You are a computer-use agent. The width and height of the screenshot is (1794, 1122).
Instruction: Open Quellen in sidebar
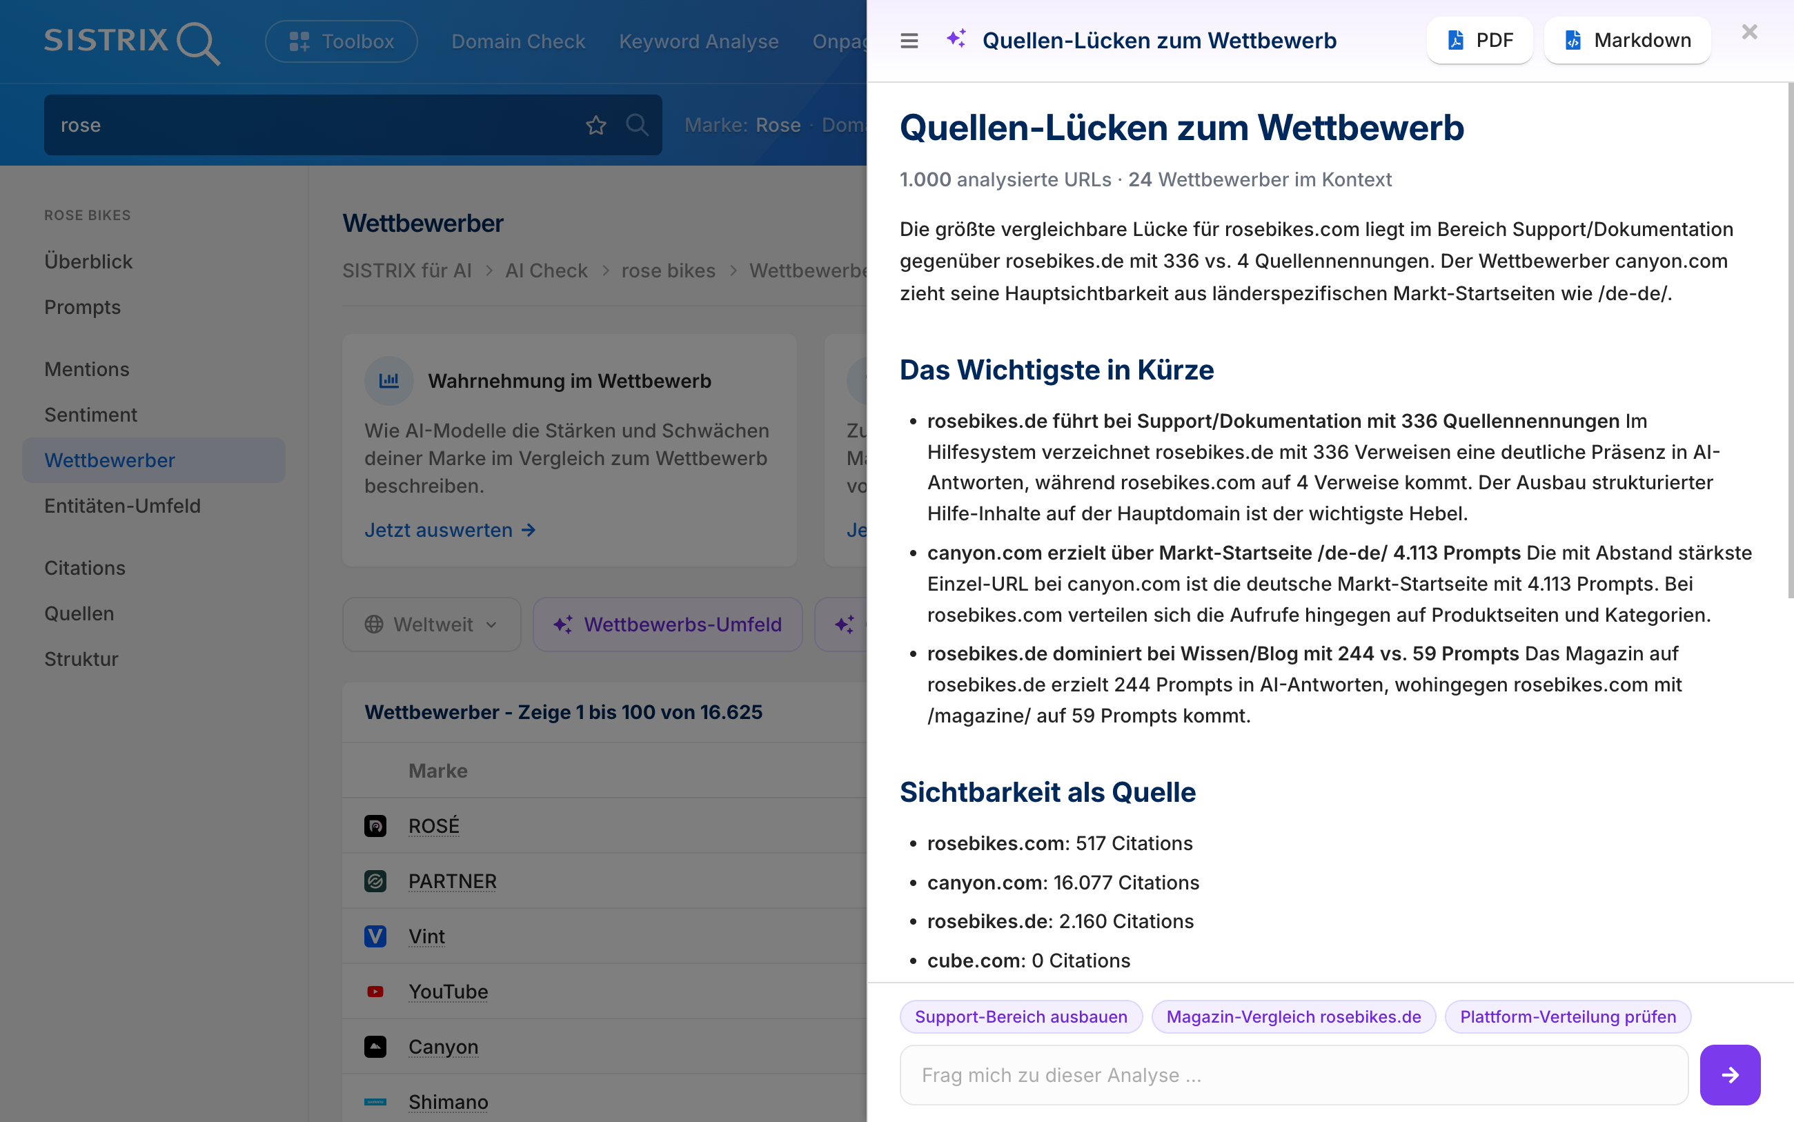79,613
